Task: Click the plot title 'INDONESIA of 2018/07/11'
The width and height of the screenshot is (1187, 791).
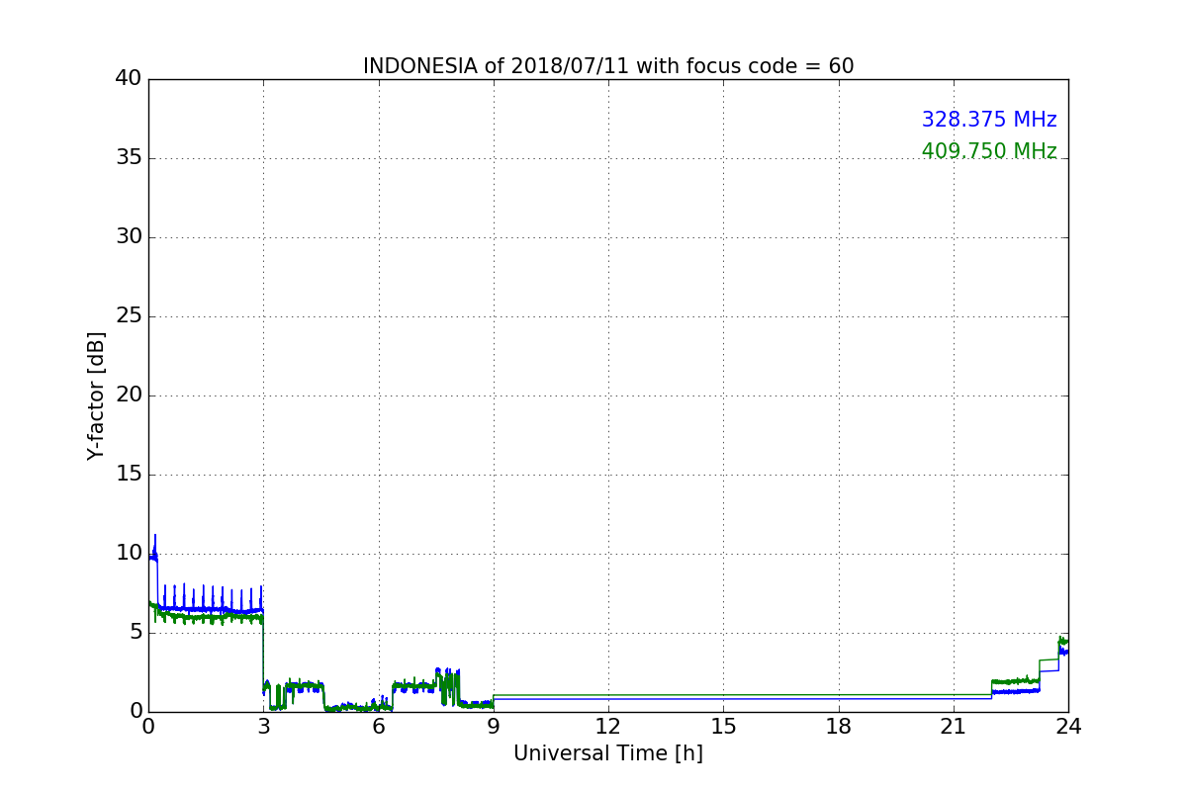Action: coord(608,66)
